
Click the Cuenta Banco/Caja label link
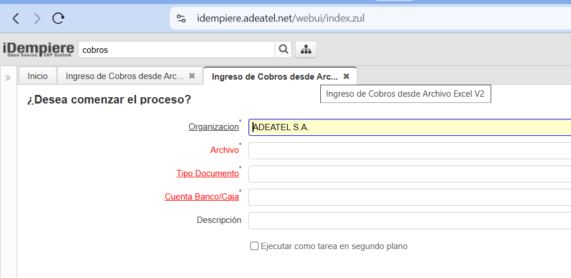[202, 197]
